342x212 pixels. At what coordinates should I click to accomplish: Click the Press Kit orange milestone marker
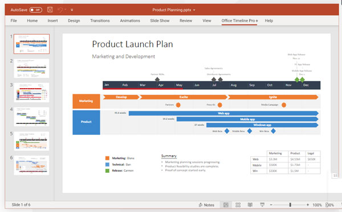click(219, 105)
